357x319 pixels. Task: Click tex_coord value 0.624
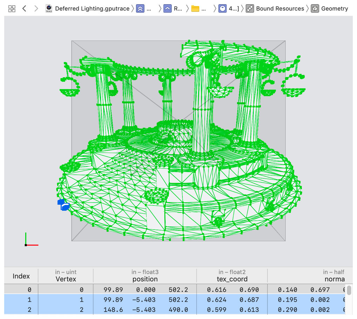coord(217,300)
